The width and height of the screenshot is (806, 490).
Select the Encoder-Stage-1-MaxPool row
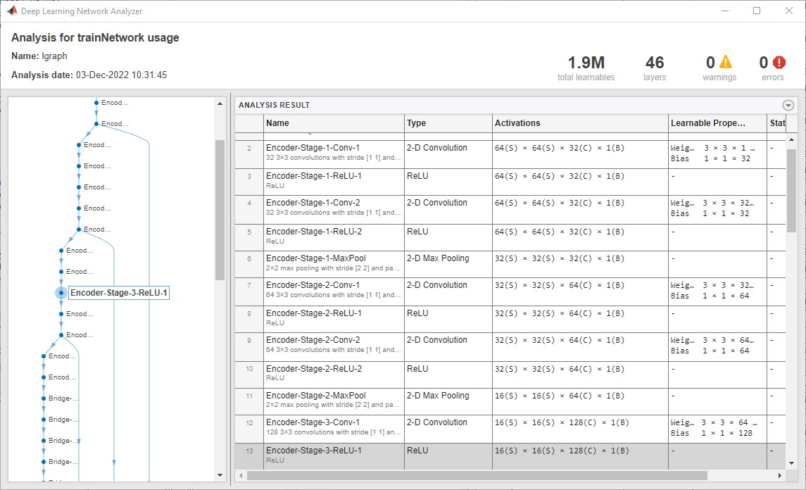[334, 263]
